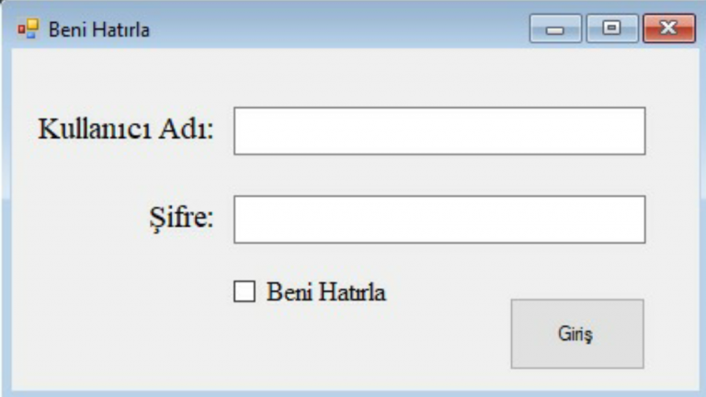This screenshot has height=397, width=706.
Task: Click the Giriş text on the login button
Action: coord(575,334)
